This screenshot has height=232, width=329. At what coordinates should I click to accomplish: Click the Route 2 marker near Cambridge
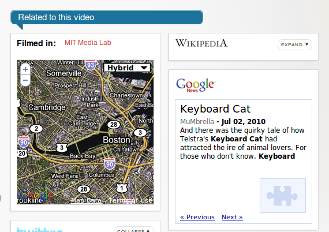(36, 129)
